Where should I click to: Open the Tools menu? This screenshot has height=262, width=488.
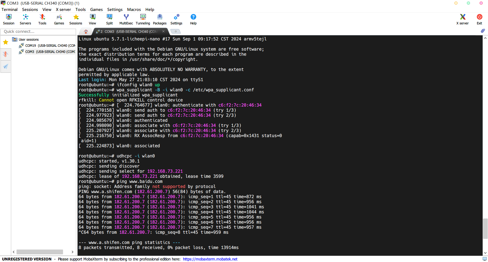[80, 9]
